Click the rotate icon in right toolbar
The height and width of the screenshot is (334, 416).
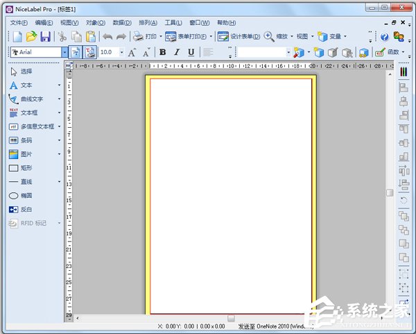coord(404,200)
